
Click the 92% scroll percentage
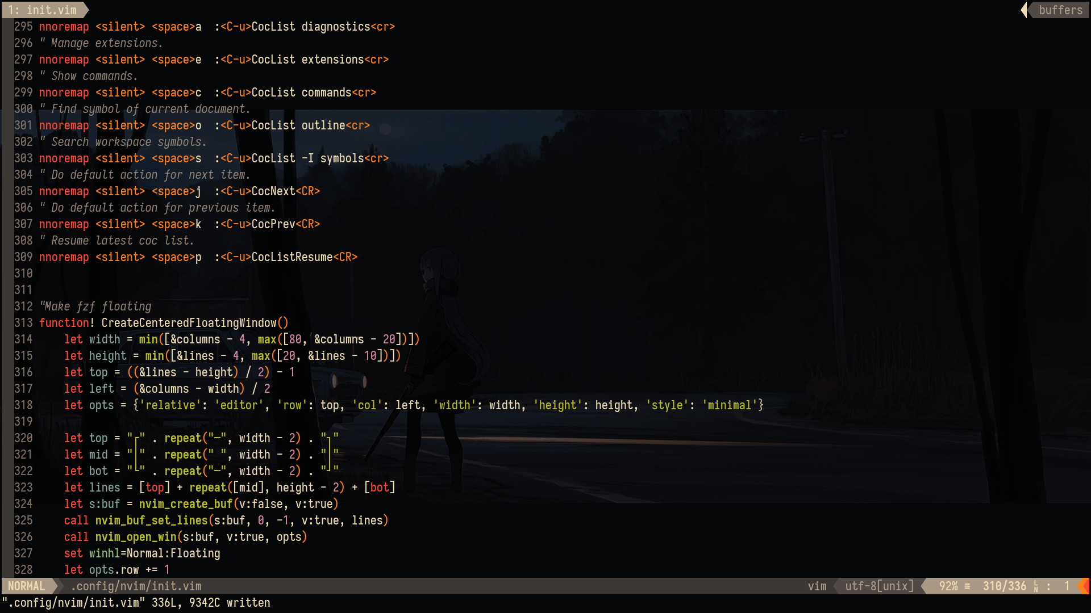coord(948,586)
